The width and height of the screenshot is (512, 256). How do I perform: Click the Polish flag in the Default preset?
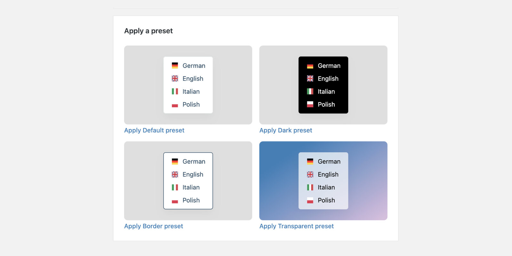(x=175, y=104)
